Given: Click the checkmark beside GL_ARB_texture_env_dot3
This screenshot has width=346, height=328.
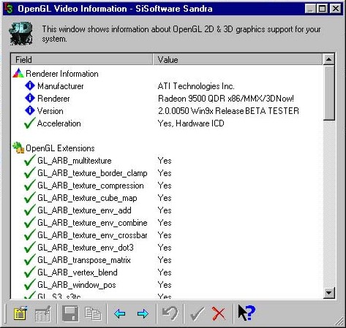Looking at the screenshot, I should pos(29,247).
